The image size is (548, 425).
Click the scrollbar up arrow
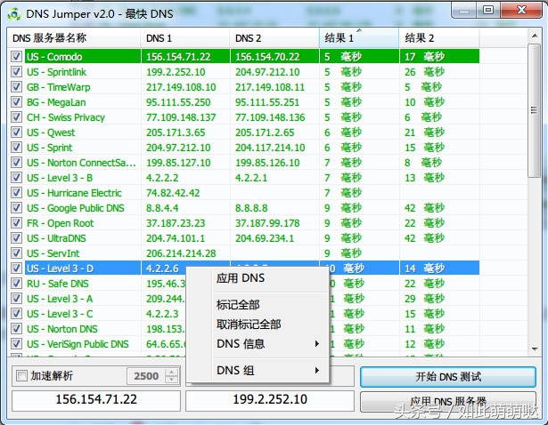coord(535,36)
